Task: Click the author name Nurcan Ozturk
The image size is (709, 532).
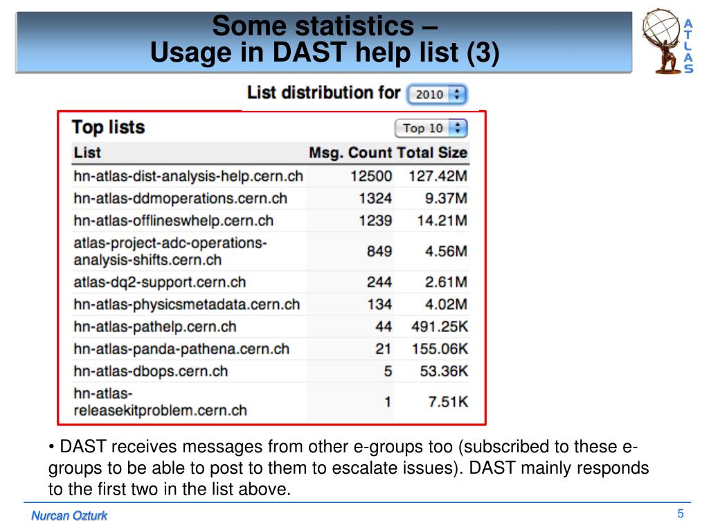Action: 69,515
